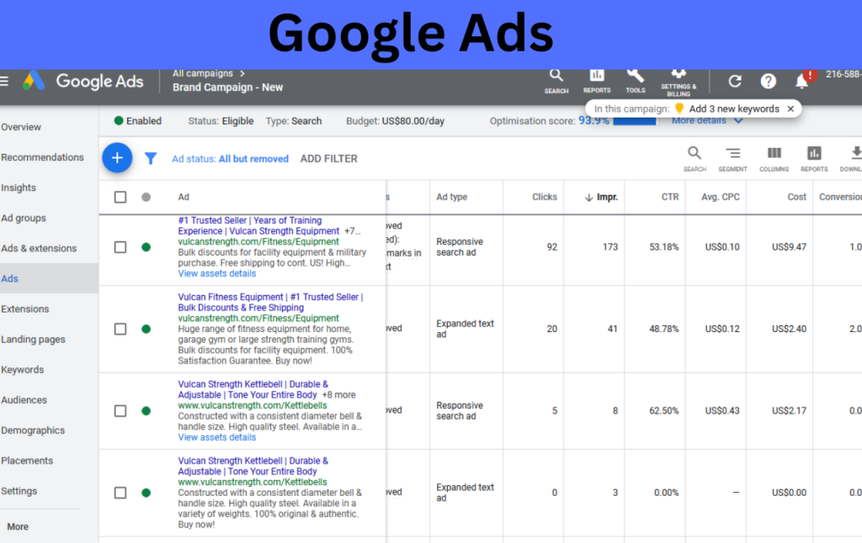Click the blue plus button to create an ad

click(117, 157)
